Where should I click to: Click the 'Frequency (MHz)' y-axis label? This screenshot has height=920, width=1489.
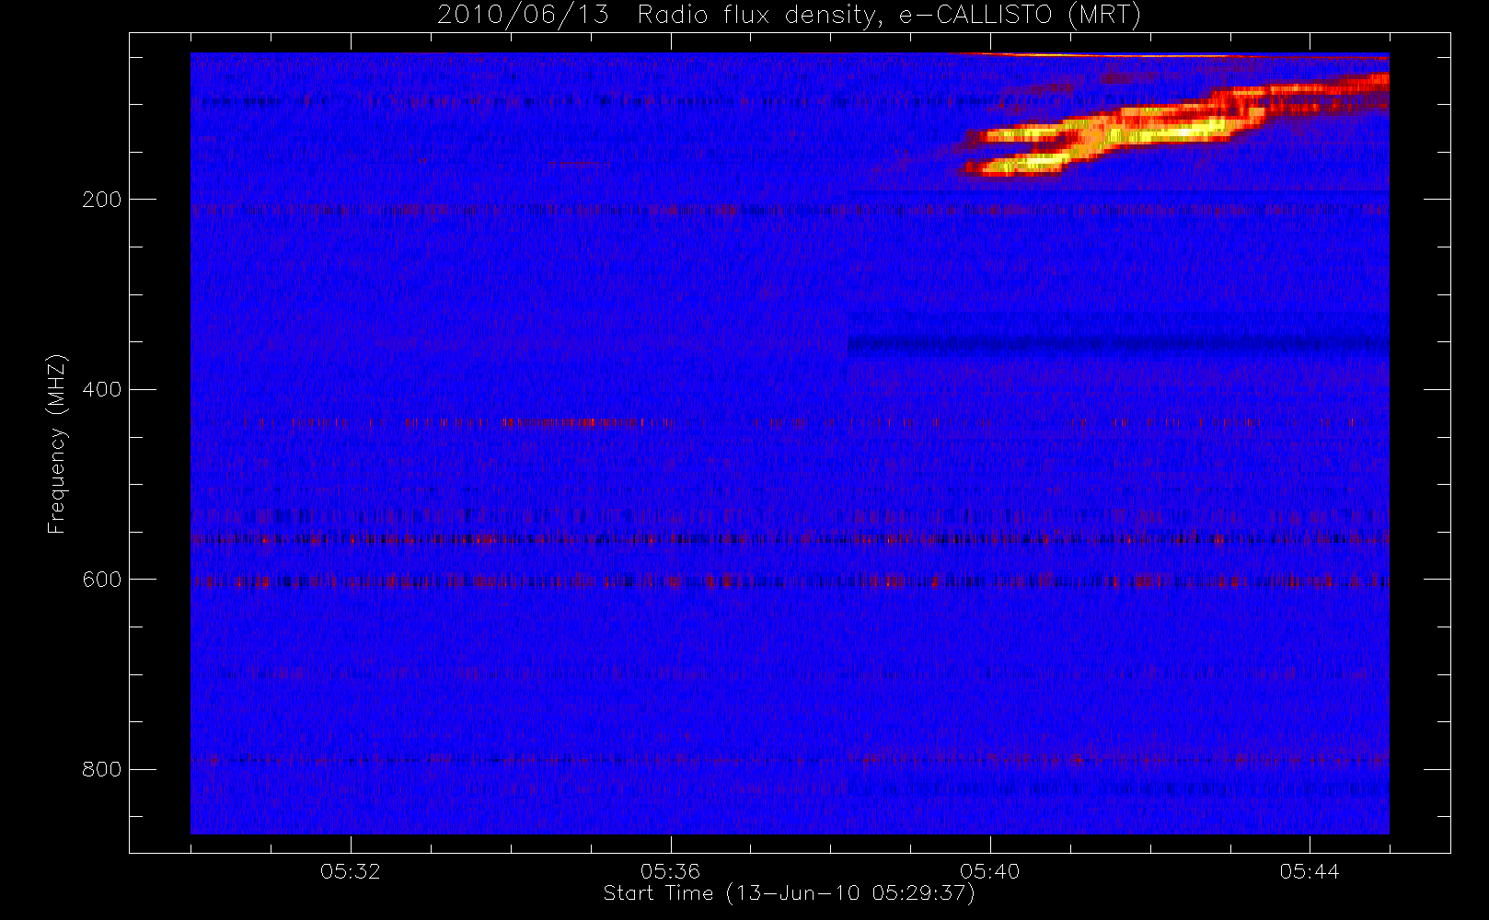tap(57, 443)
